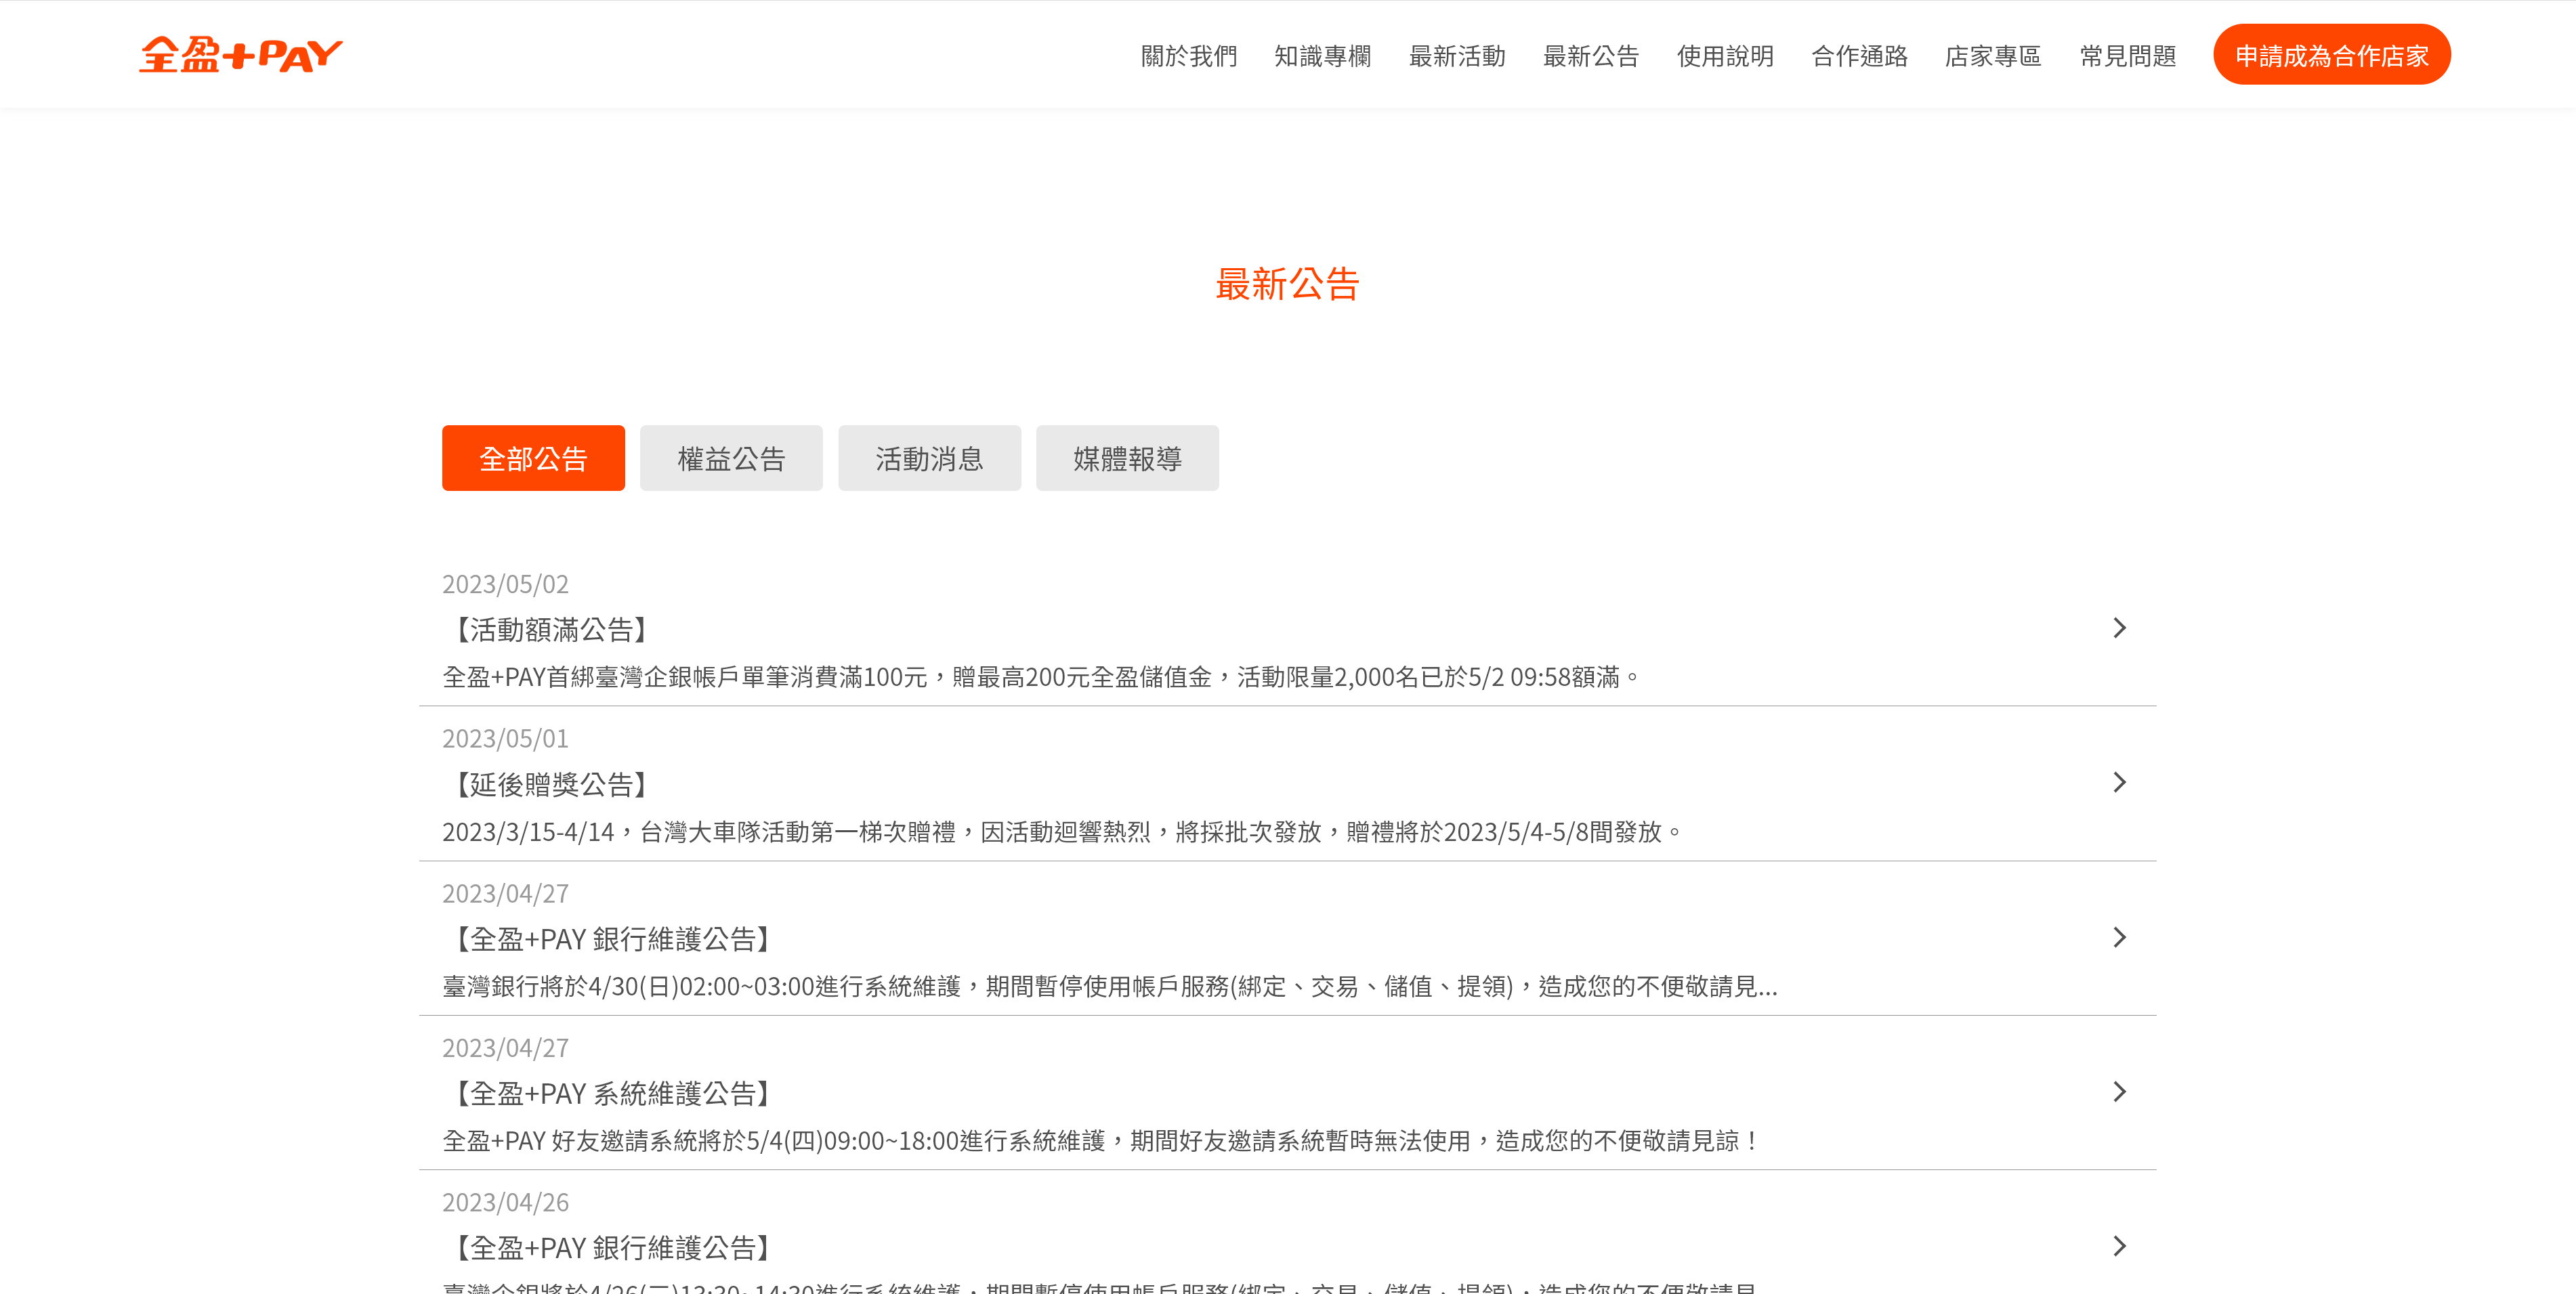This screenshot has height=1294, width=2576.
Task: Click the date 2023/04/26
Action: (505, 1202)
